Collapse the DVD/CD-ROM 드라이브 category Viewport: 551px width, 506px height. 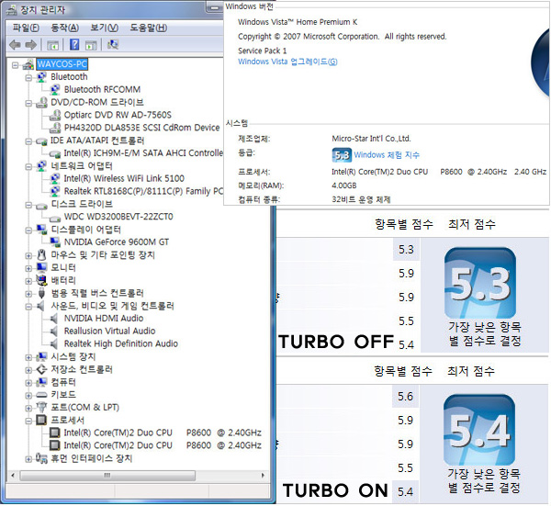(x=28, y=103)
